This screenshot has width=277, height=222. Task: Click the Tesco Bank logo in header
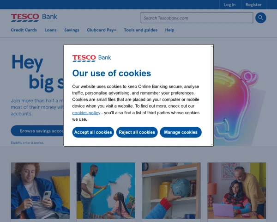point(34,18)
